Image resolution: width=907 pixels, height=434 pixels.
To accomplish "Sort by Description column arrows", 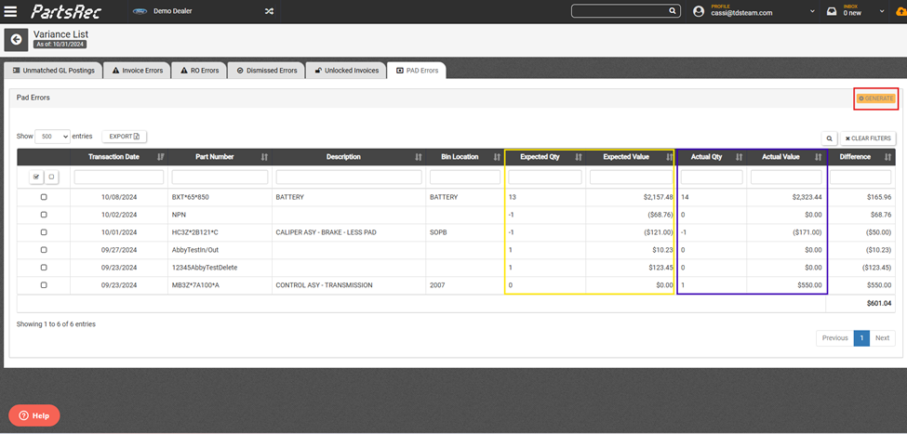I will (417, 157).
